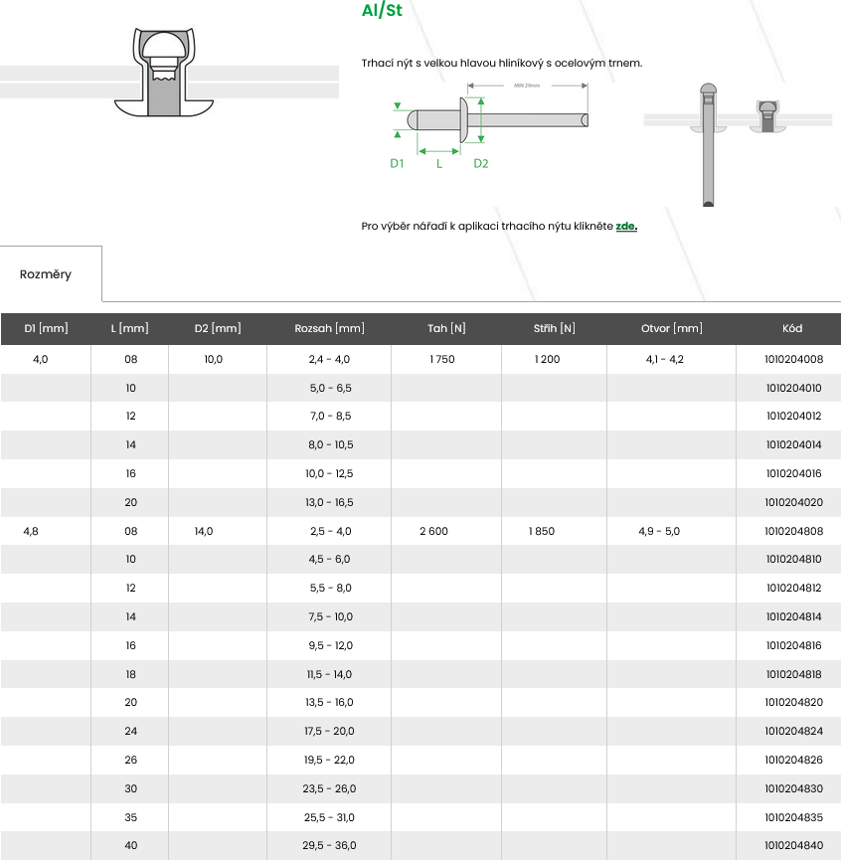Select product code 1010204008
The width and height of the screenshot is (841, 860).
tap(793, 359)
